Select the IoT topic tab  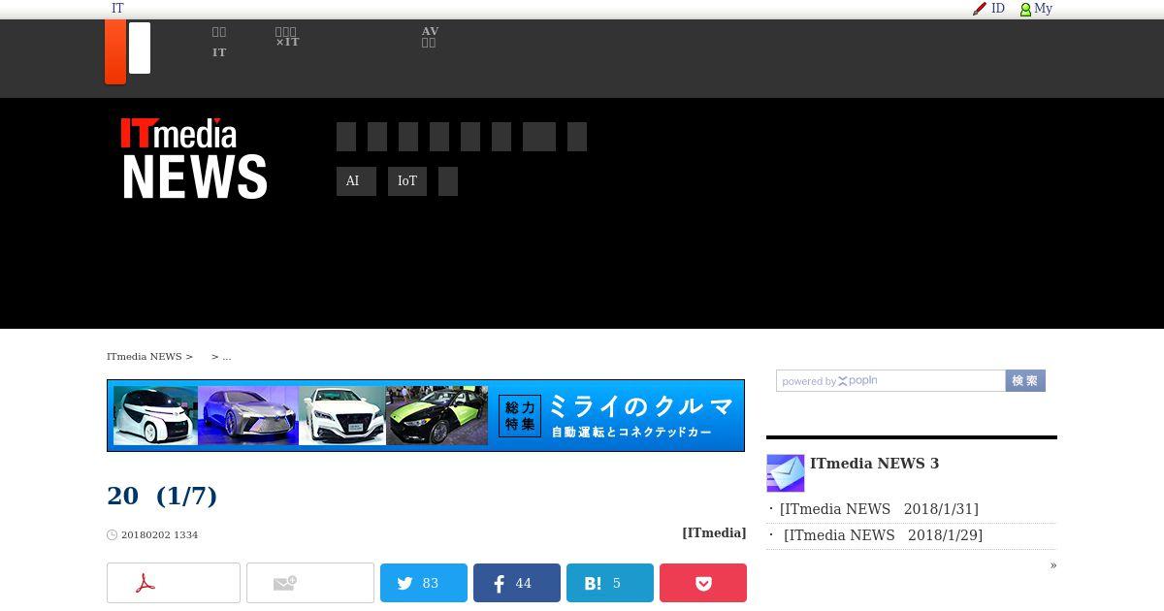pos(407,181)
